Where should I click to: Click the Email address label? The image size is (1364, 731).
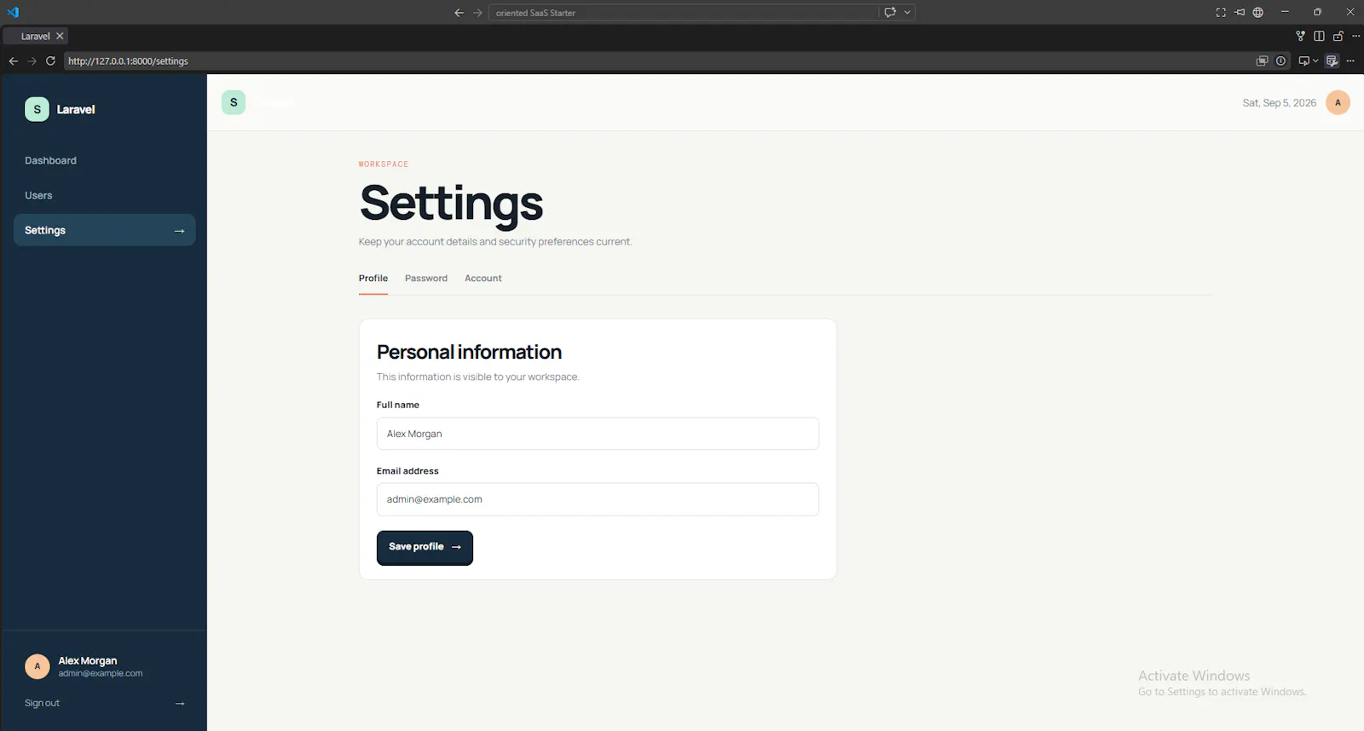407,471
